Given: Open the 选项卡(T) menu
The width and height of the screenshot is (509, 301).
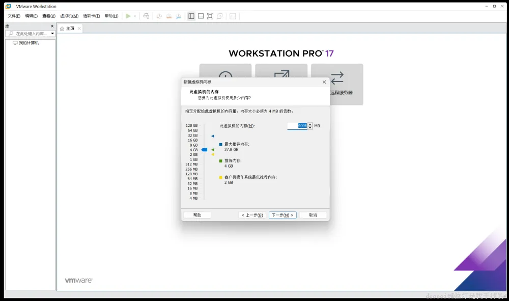Looking at the screenshot, I should tap(92, 16).
